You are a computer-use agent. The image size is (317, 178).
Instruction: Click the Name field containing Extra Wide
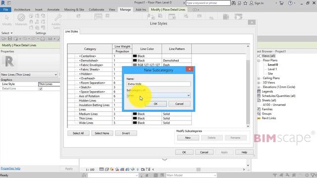tap(158, 84)
